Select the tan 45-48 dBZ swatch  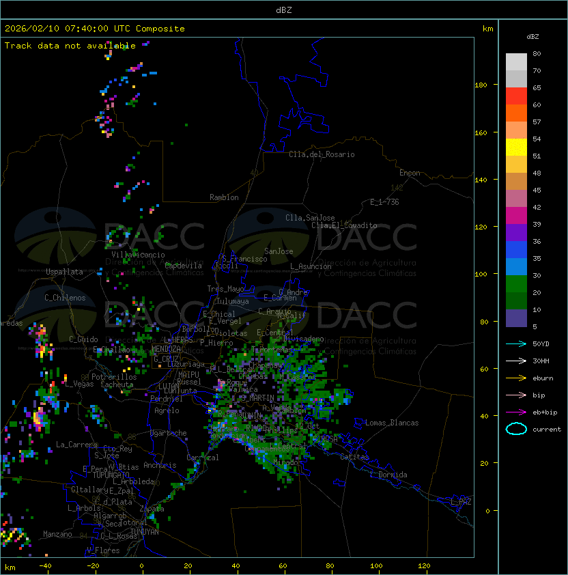516,181
